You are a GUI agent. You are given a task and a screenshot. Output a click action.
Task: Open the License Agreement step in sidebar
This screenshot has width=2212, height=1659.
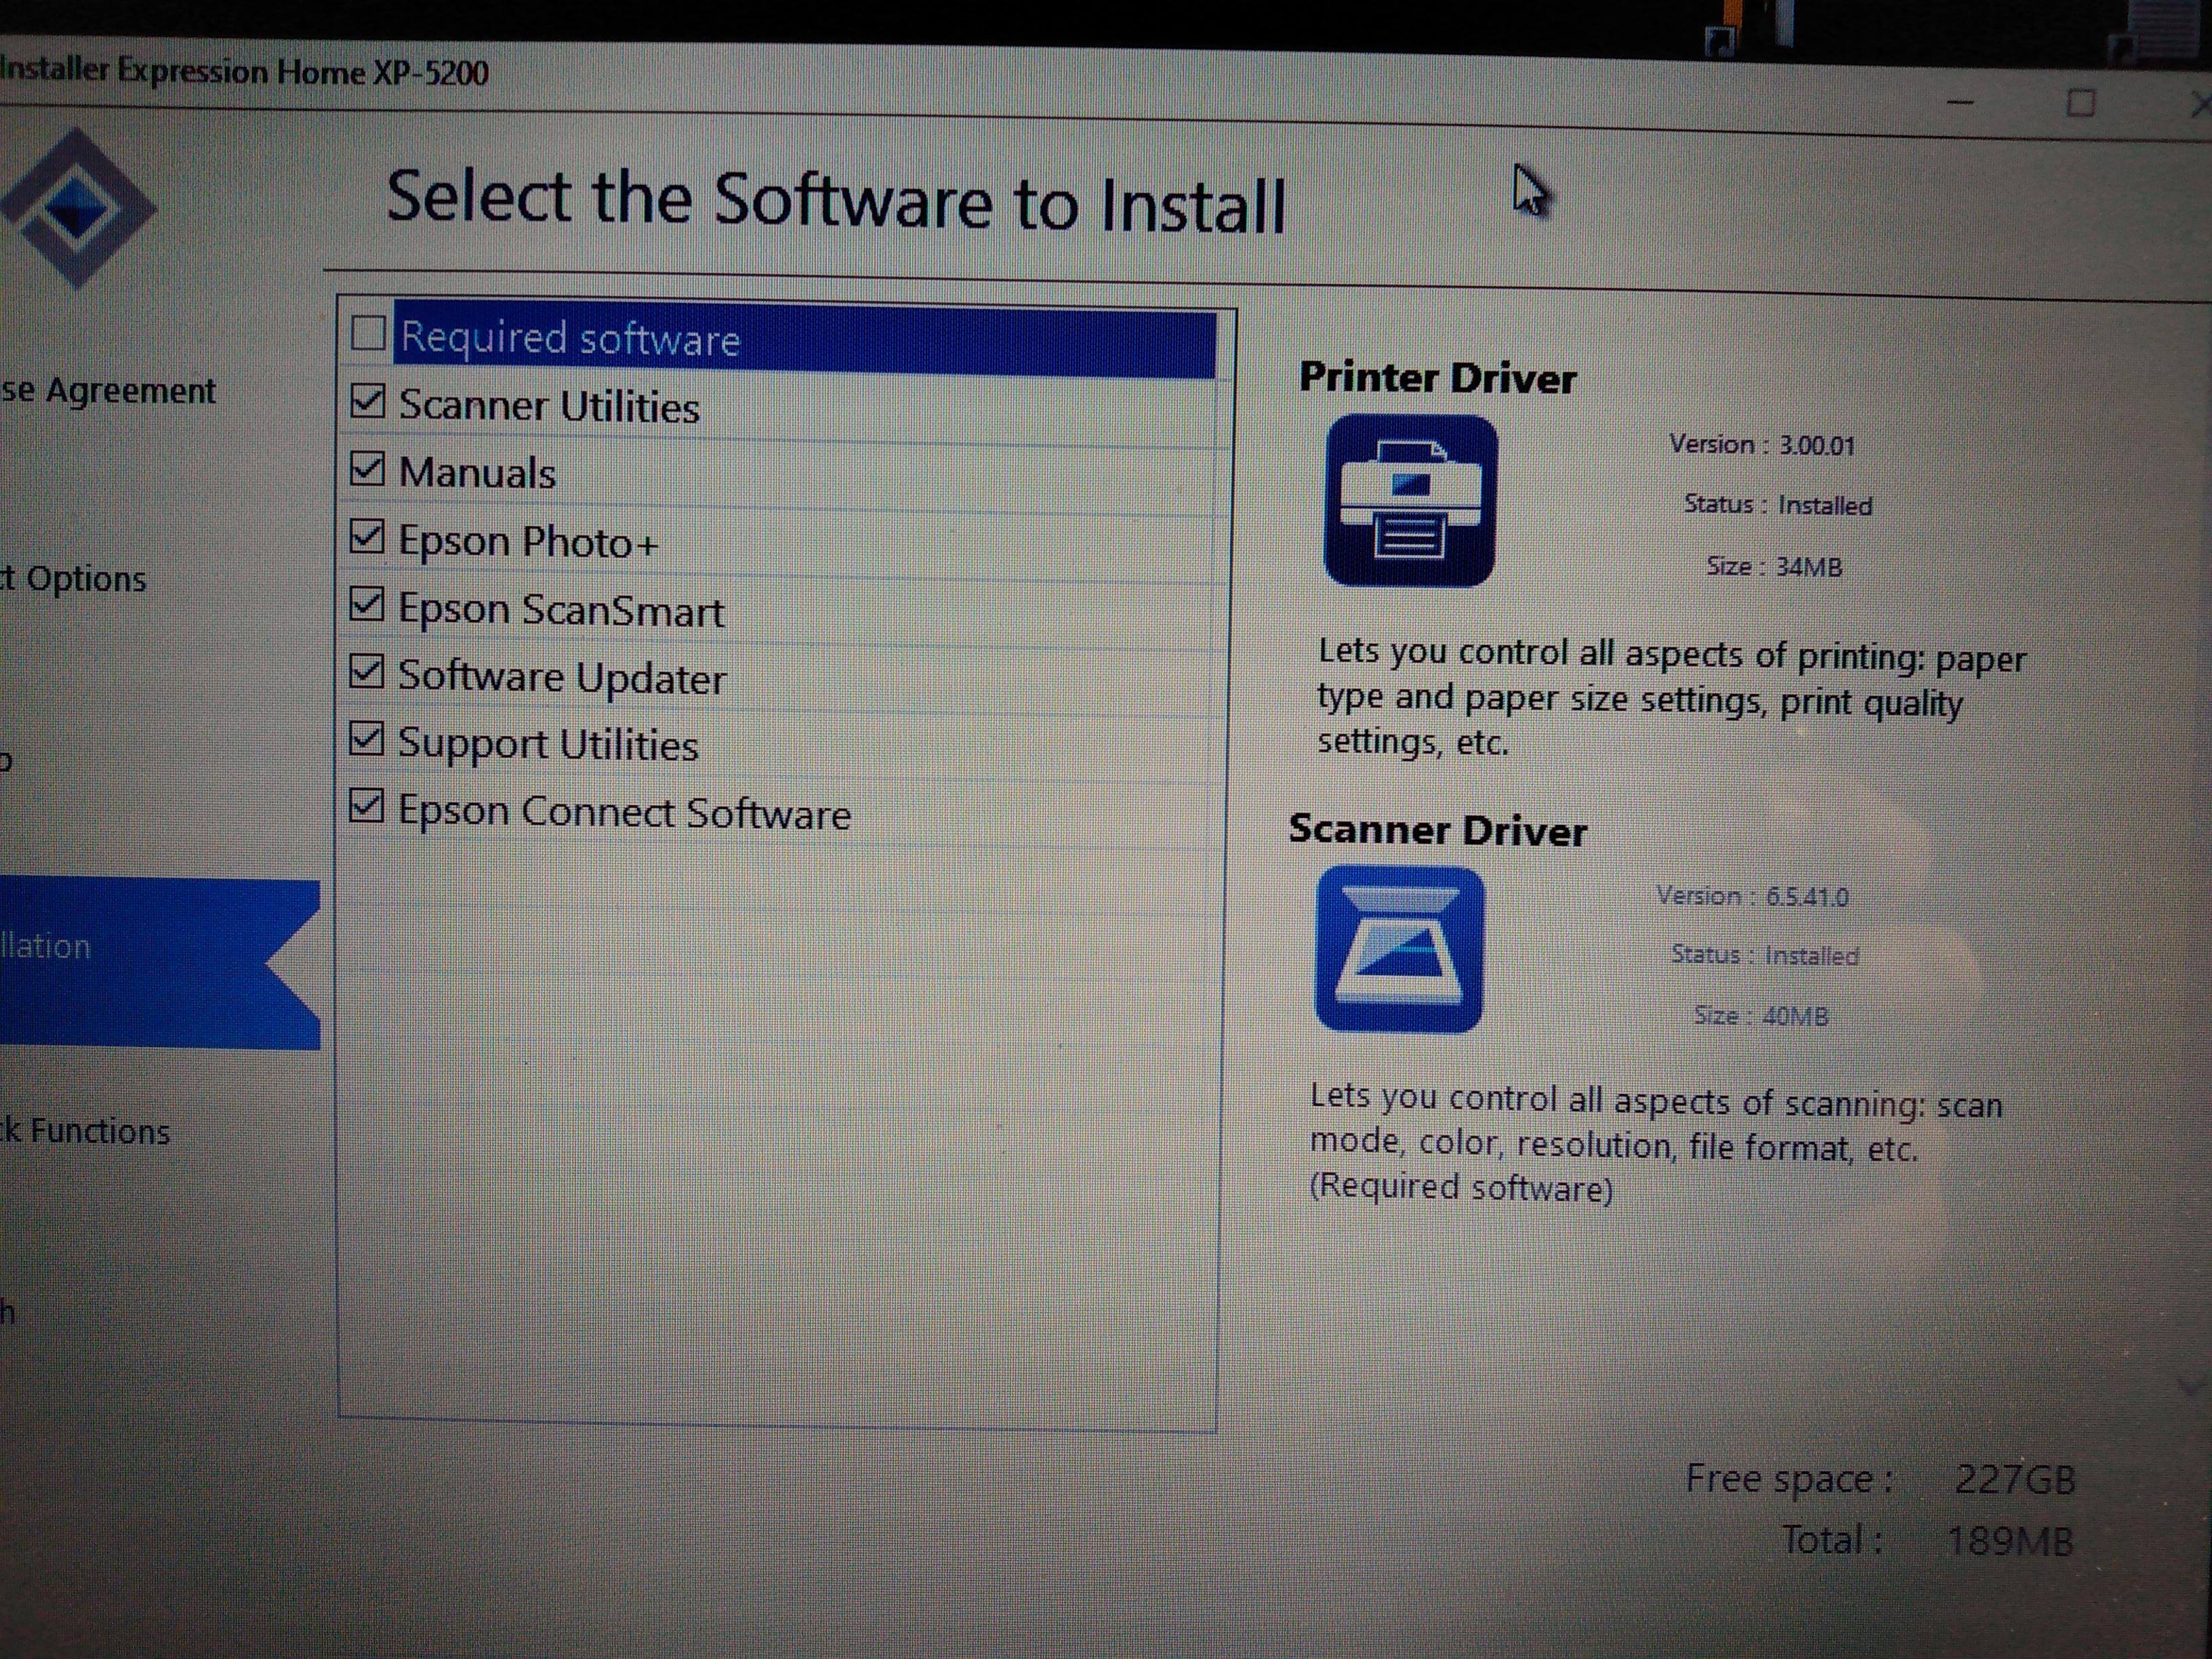[x=108, y=391]
